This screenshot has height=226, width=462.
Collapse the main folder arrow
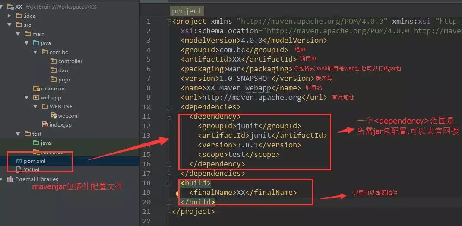[x=18, y=34]
